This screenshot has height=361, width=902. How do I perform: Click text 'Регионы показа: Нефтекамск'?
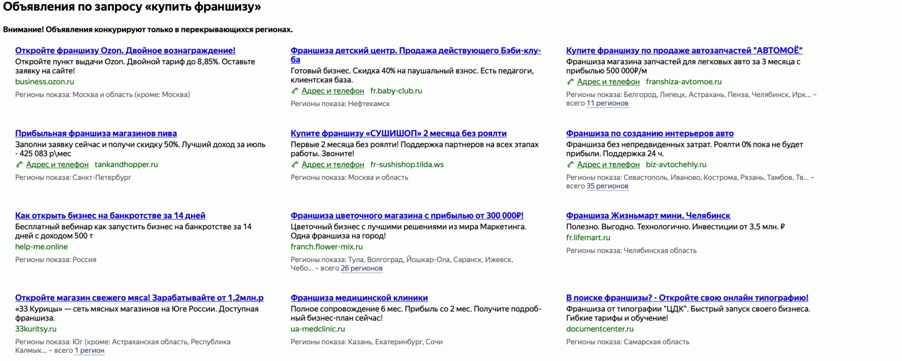pyautogui.click(x=340, y=104)
